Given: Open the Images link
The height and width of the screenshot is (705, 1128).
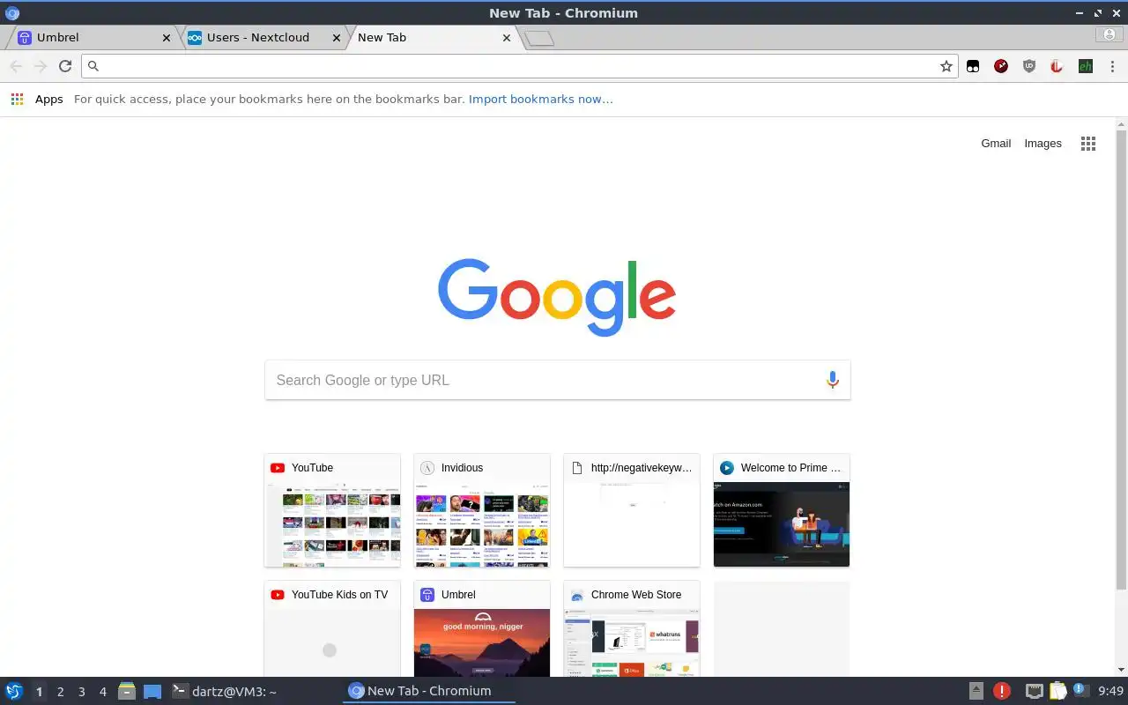Looking at the screenshot, I should click(1043, 144).
